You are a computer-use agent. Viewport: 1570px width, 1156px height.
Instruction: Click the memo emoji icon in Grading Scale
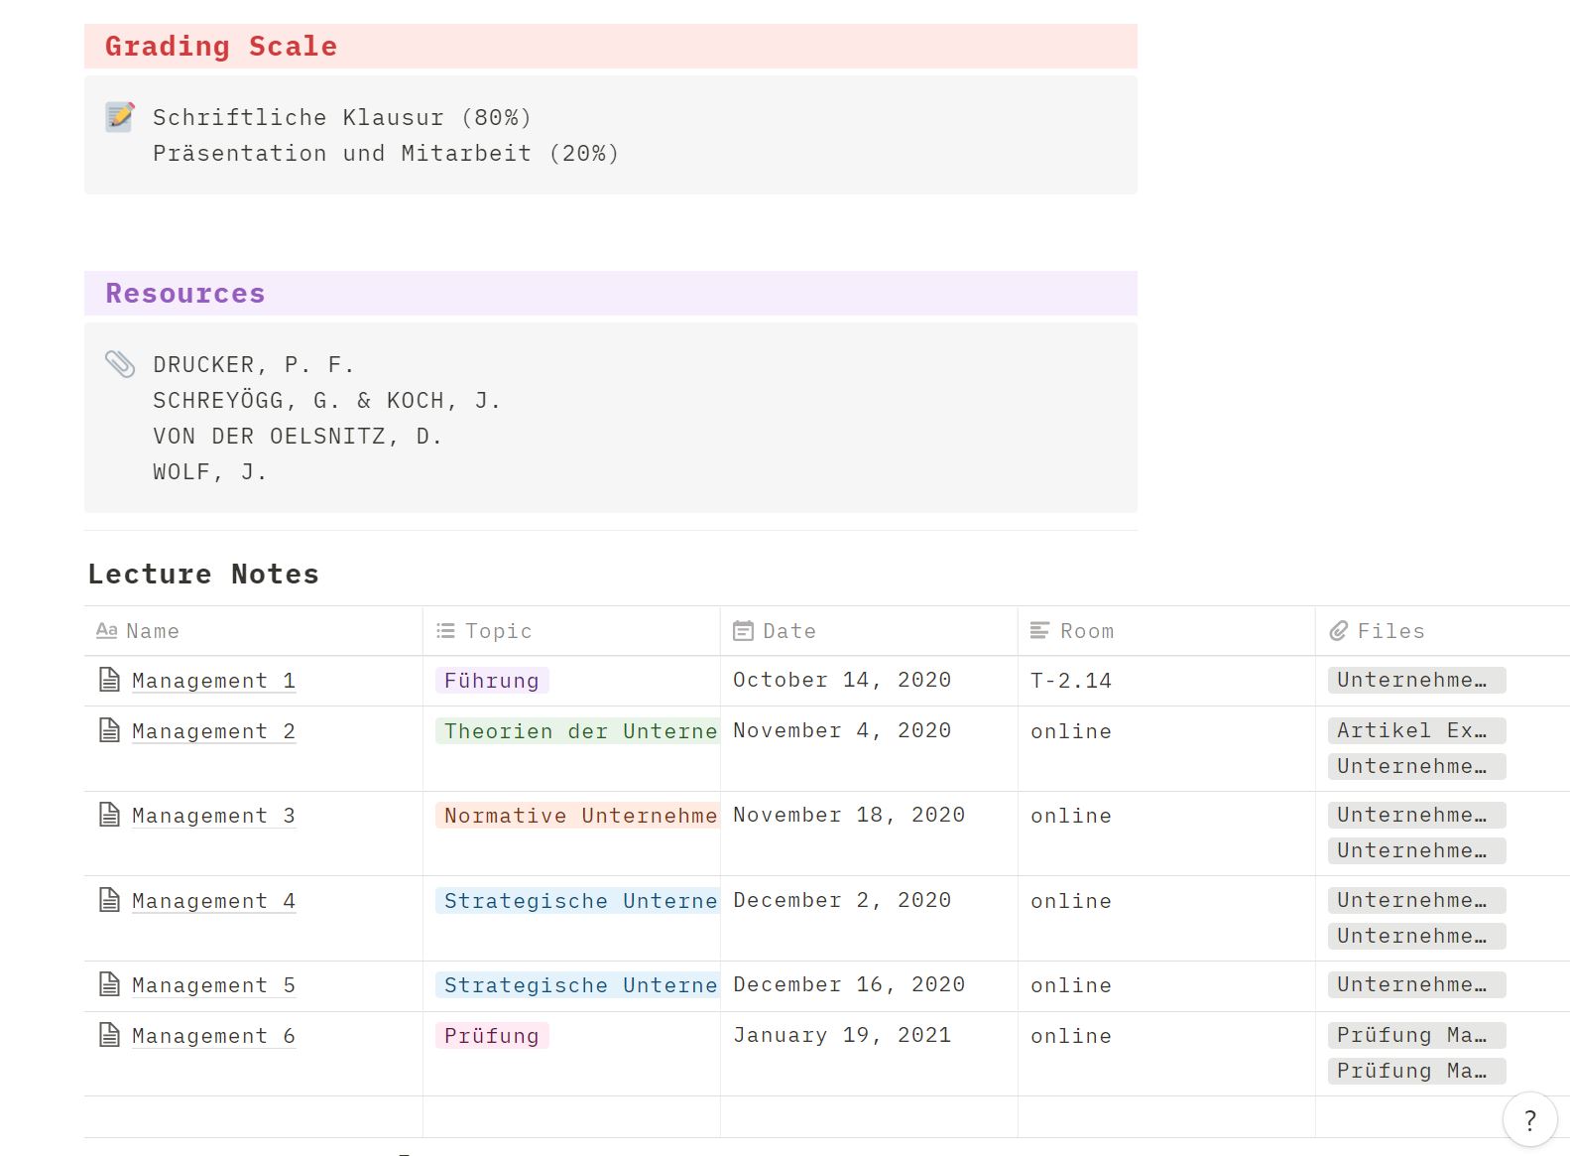click(x=120, y=117)
